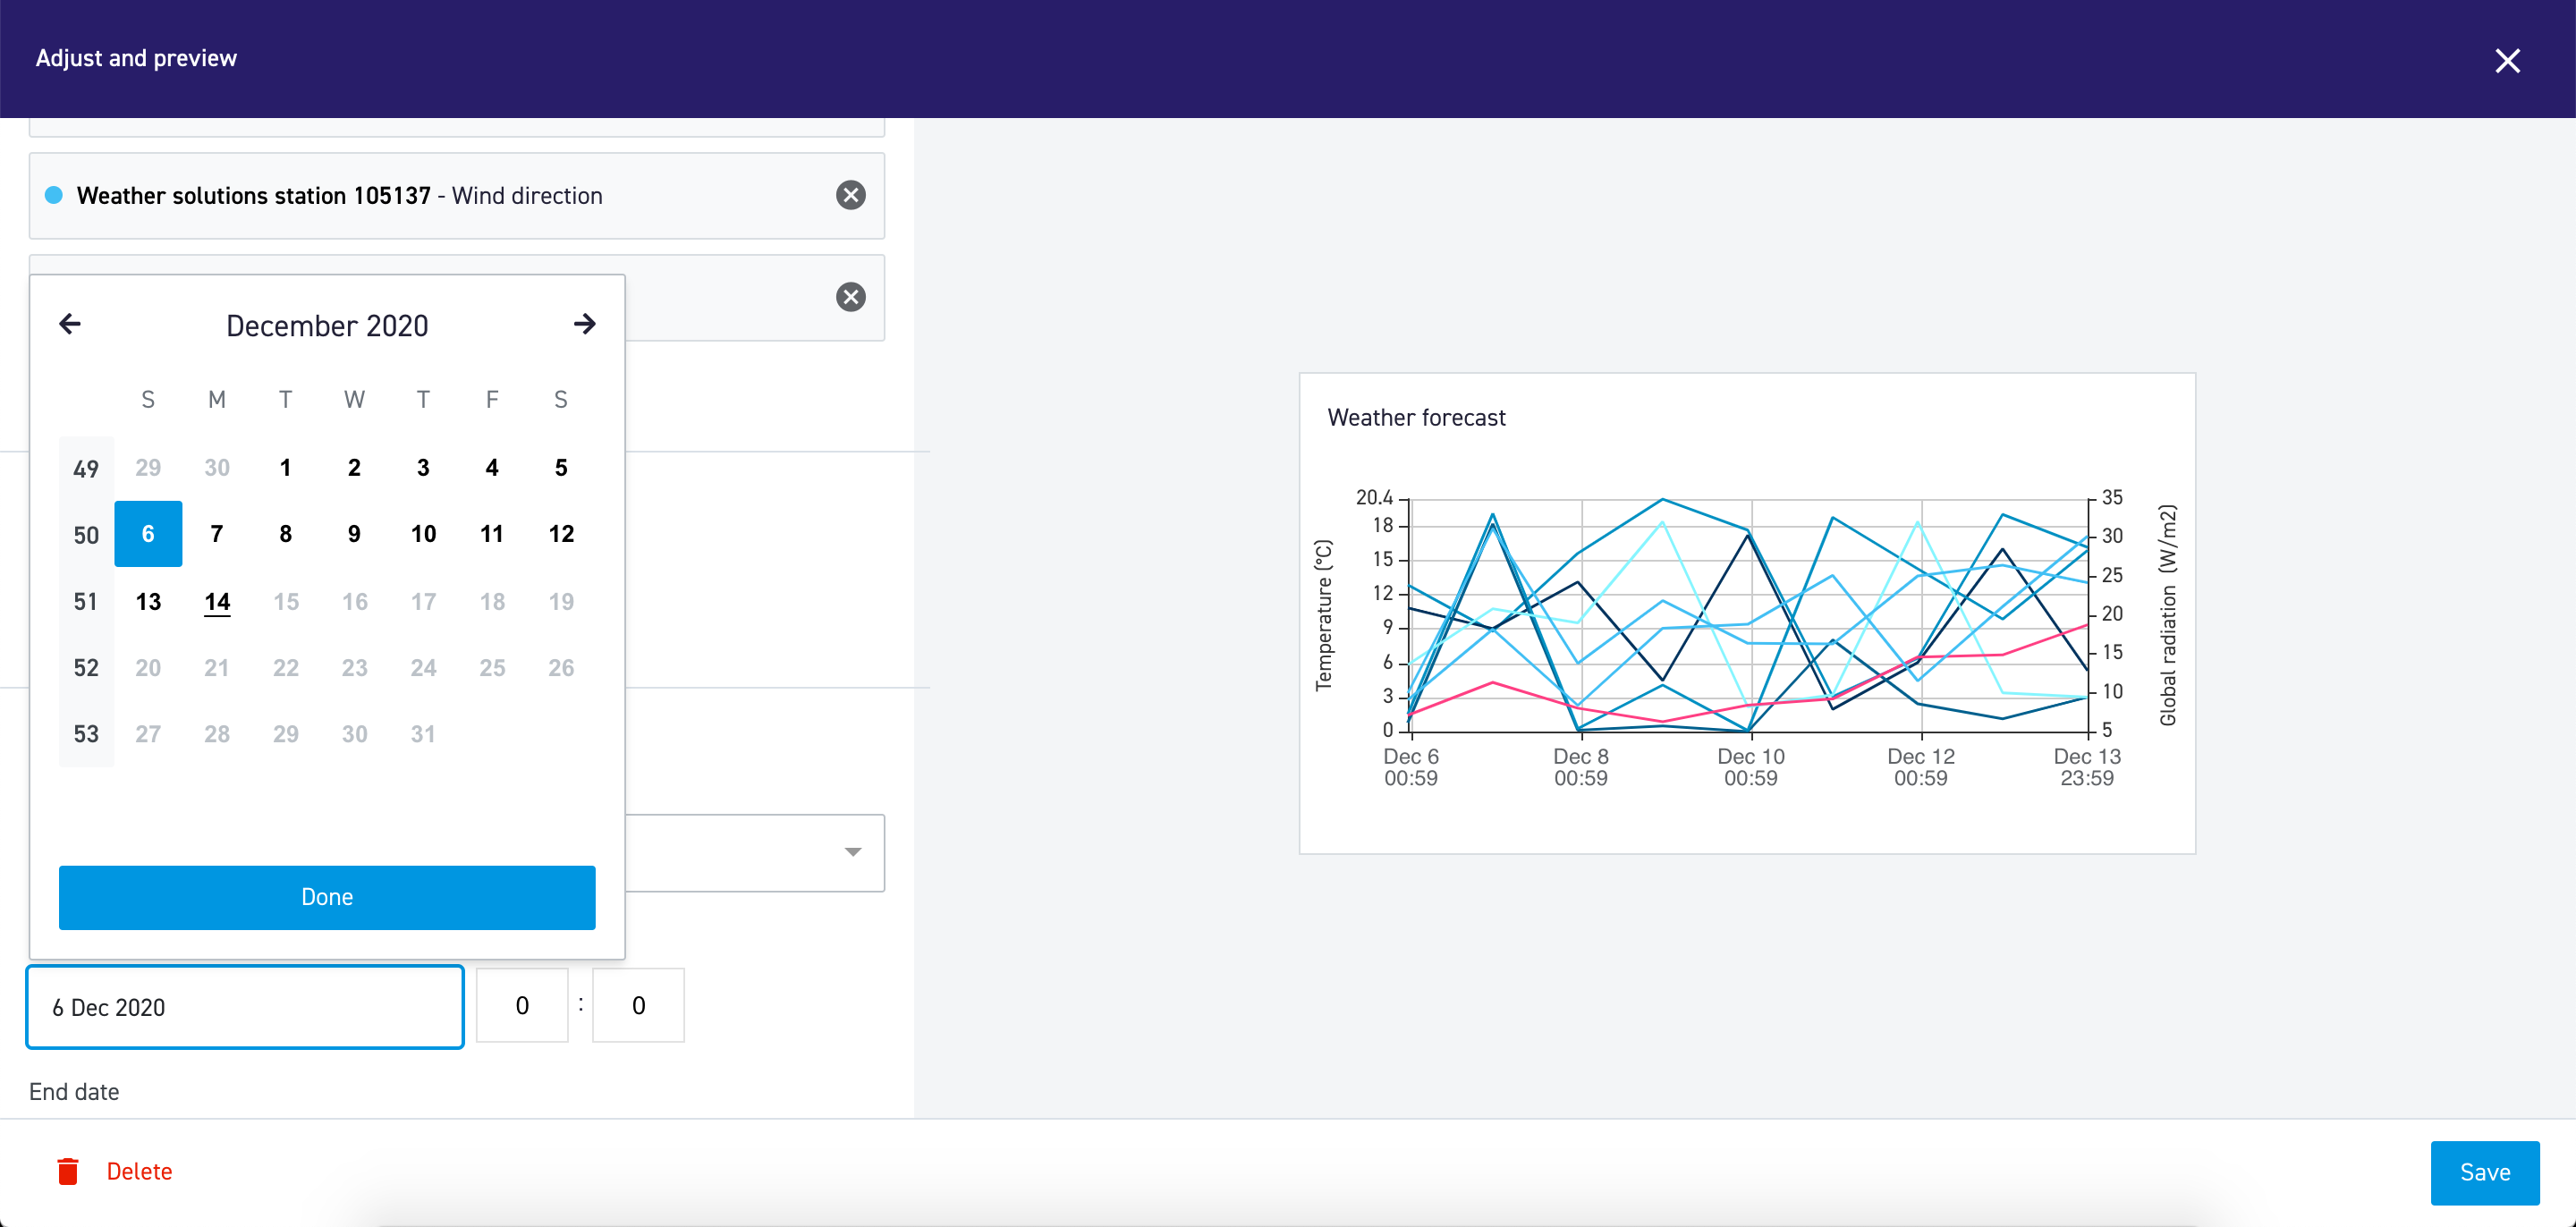Click the Temperature (°C) axis label

pos(1324,615)
